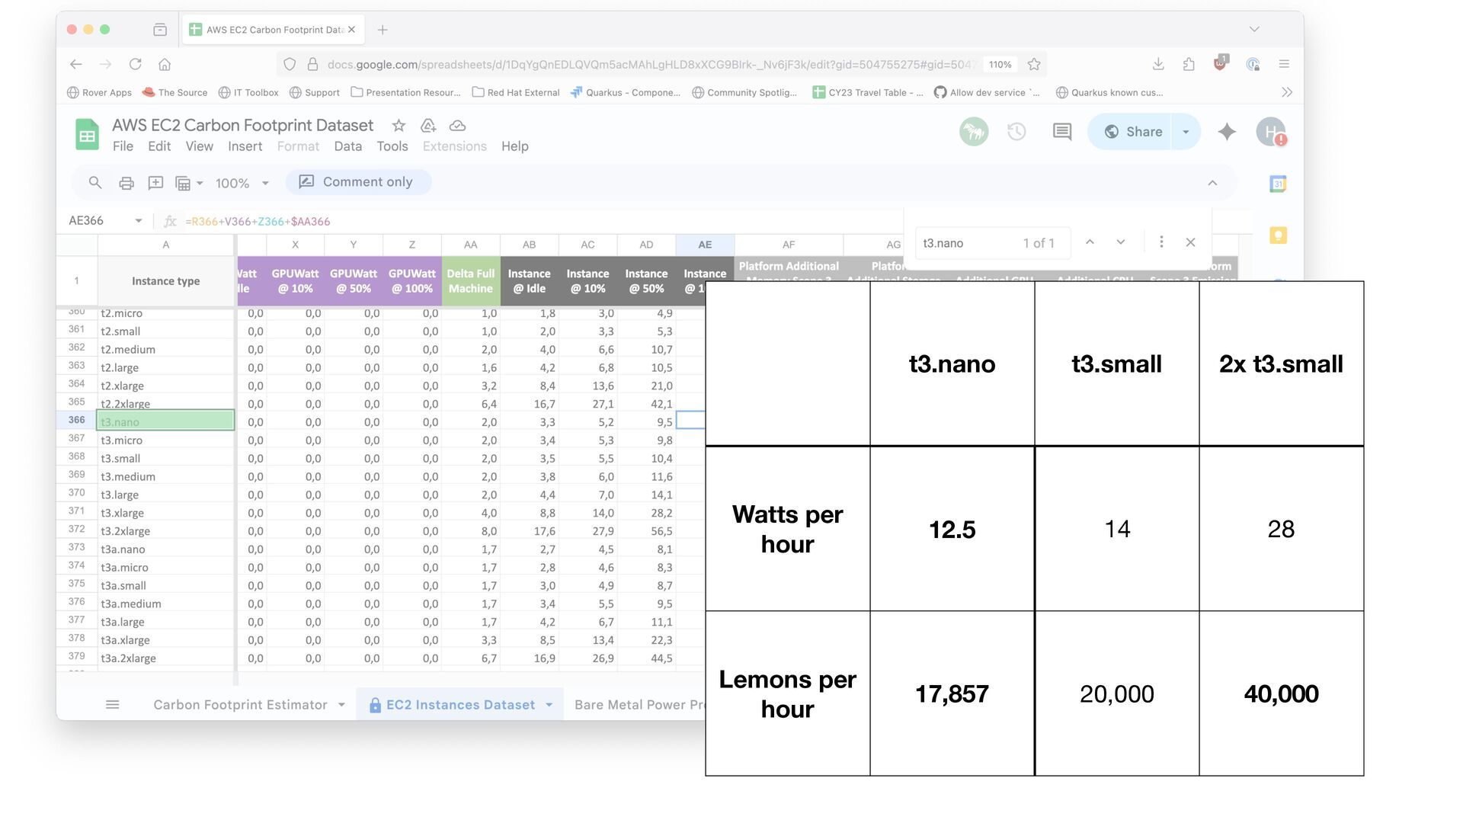Expand the Share button dropdown arrow
This screenshot has height=823, width=1463.
[1186, 132]
